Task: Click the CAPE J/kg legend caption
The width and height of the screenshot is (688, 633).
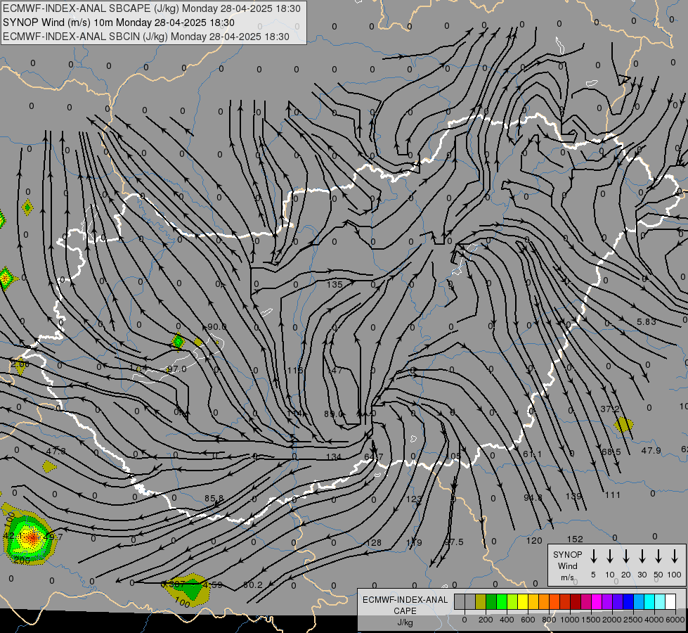Action: (x=405, y=611)
